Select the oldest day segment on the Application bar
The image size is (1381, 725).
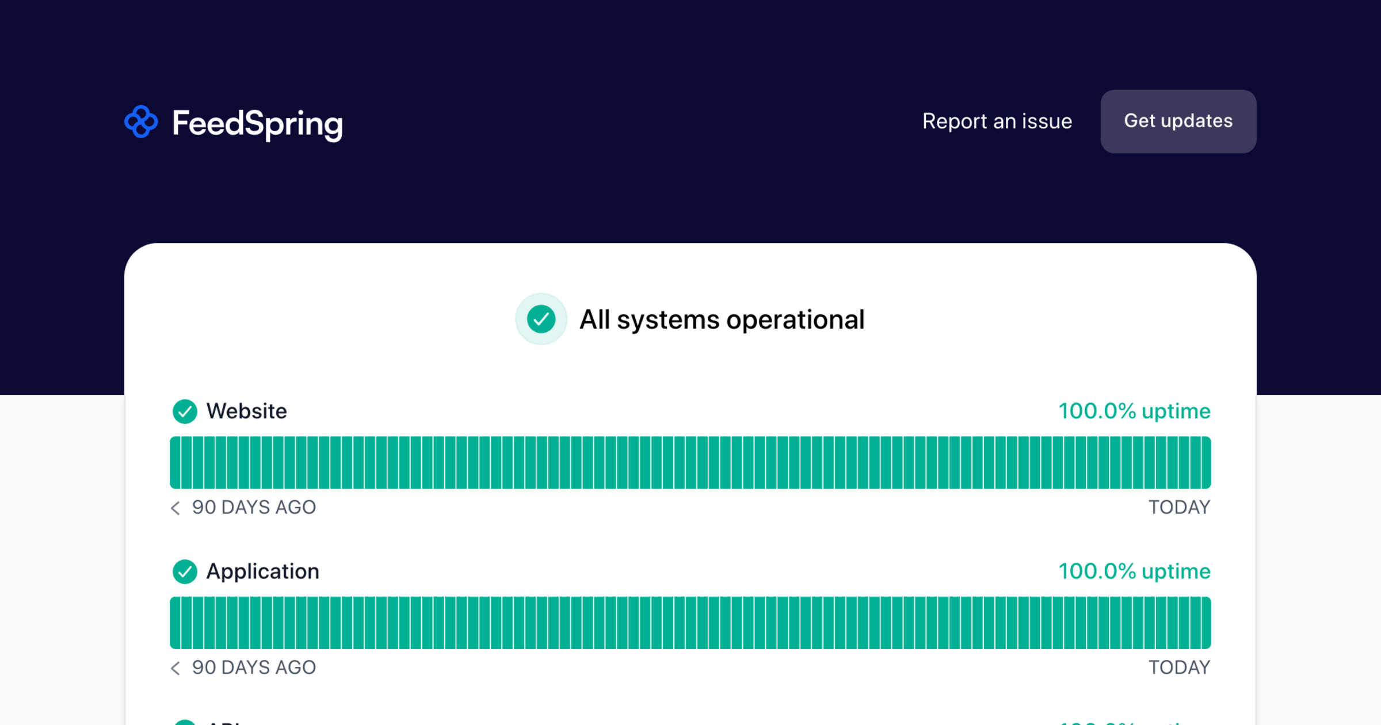(176, 621)
